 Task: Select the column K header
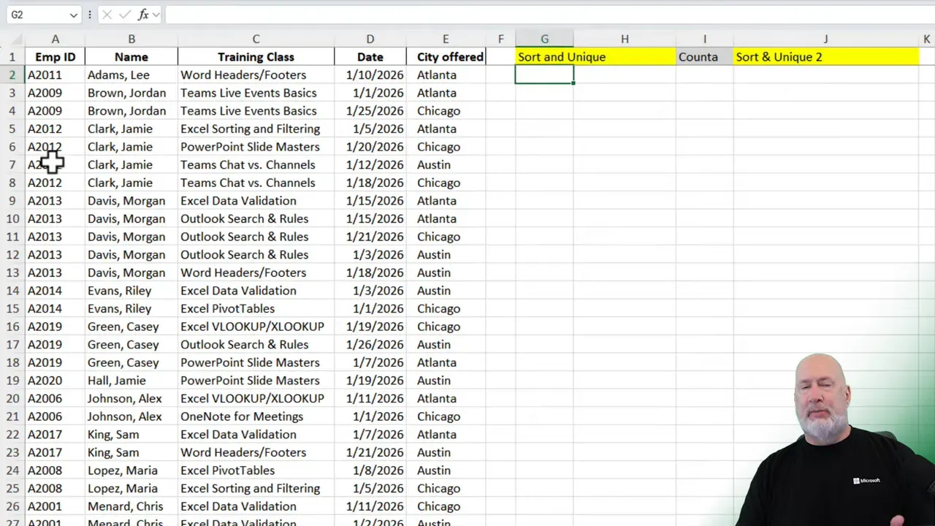pyautogui.click(x=926, y=39)
